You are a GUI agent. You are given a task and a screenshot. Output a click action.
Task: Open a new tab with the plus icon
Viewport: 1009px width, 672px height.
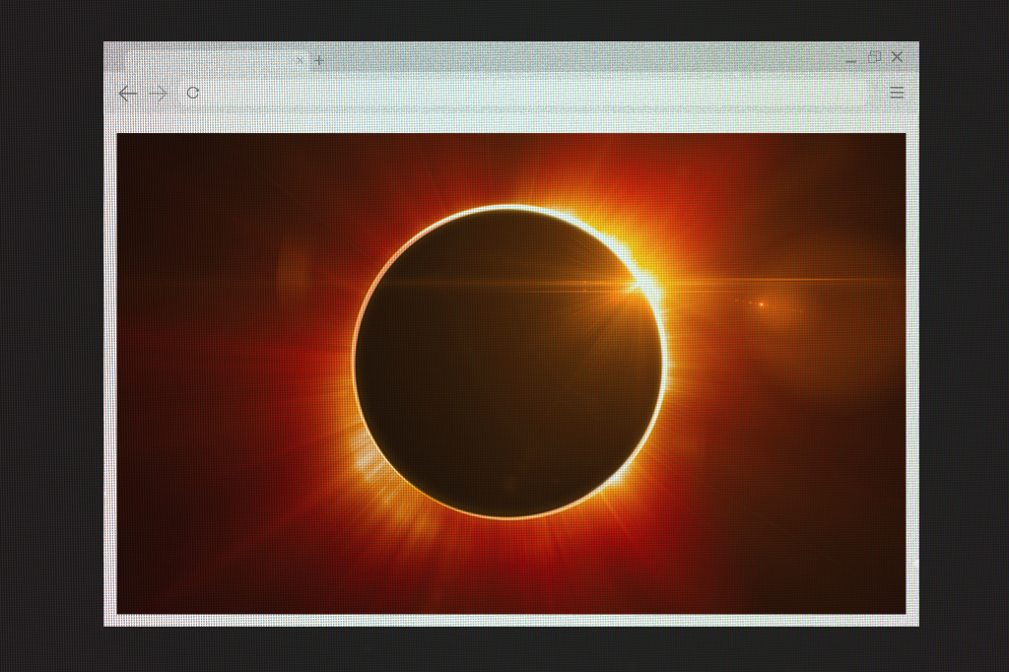[318, 60]
